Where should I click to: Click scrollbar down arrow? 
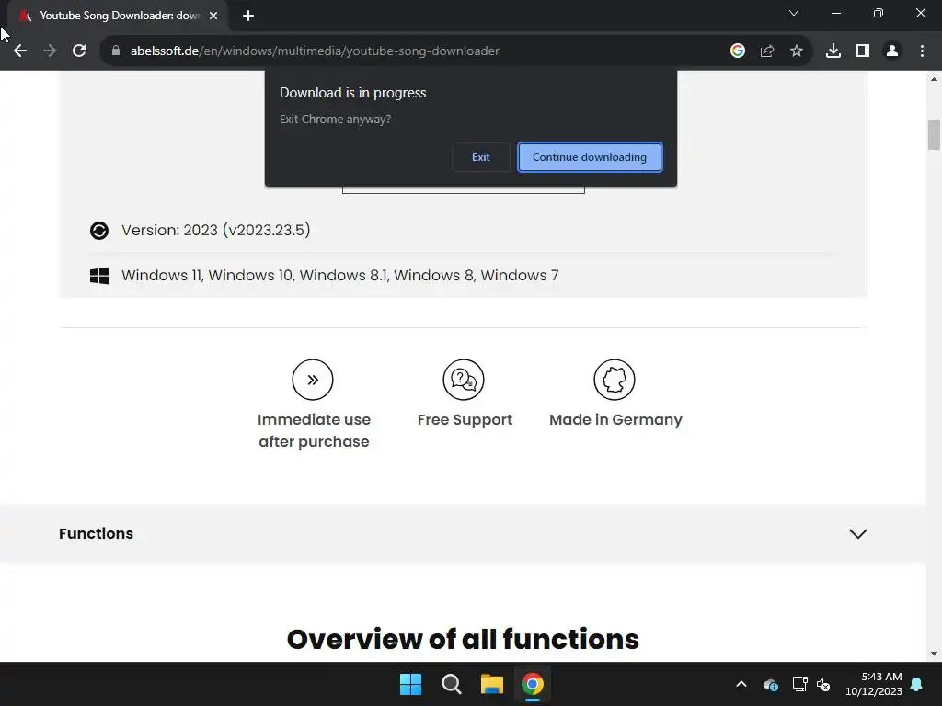pyautogui.click(x=934, y=654)
